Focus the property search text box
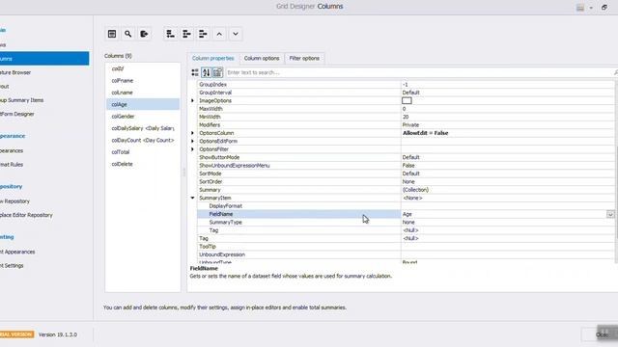The width and height of the screenshot is (618, 347). pyautogui.click(x=418, y=72)
